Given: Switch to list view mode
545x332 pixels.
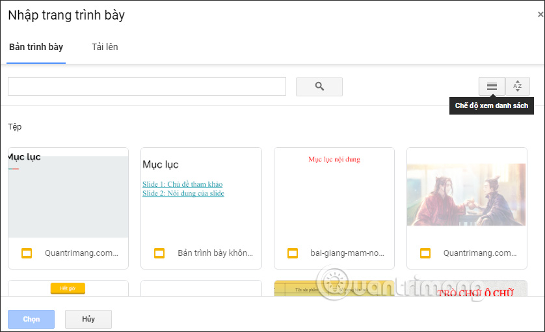Looking at the screenshot, I should (x=492, y=86).
